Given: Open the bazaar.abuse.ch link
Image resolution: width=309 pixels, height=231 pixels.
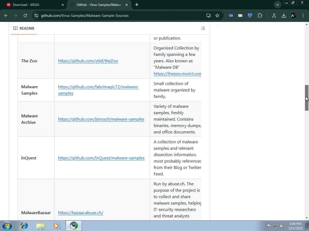Looking at the screenshot, I should [80, 213].
